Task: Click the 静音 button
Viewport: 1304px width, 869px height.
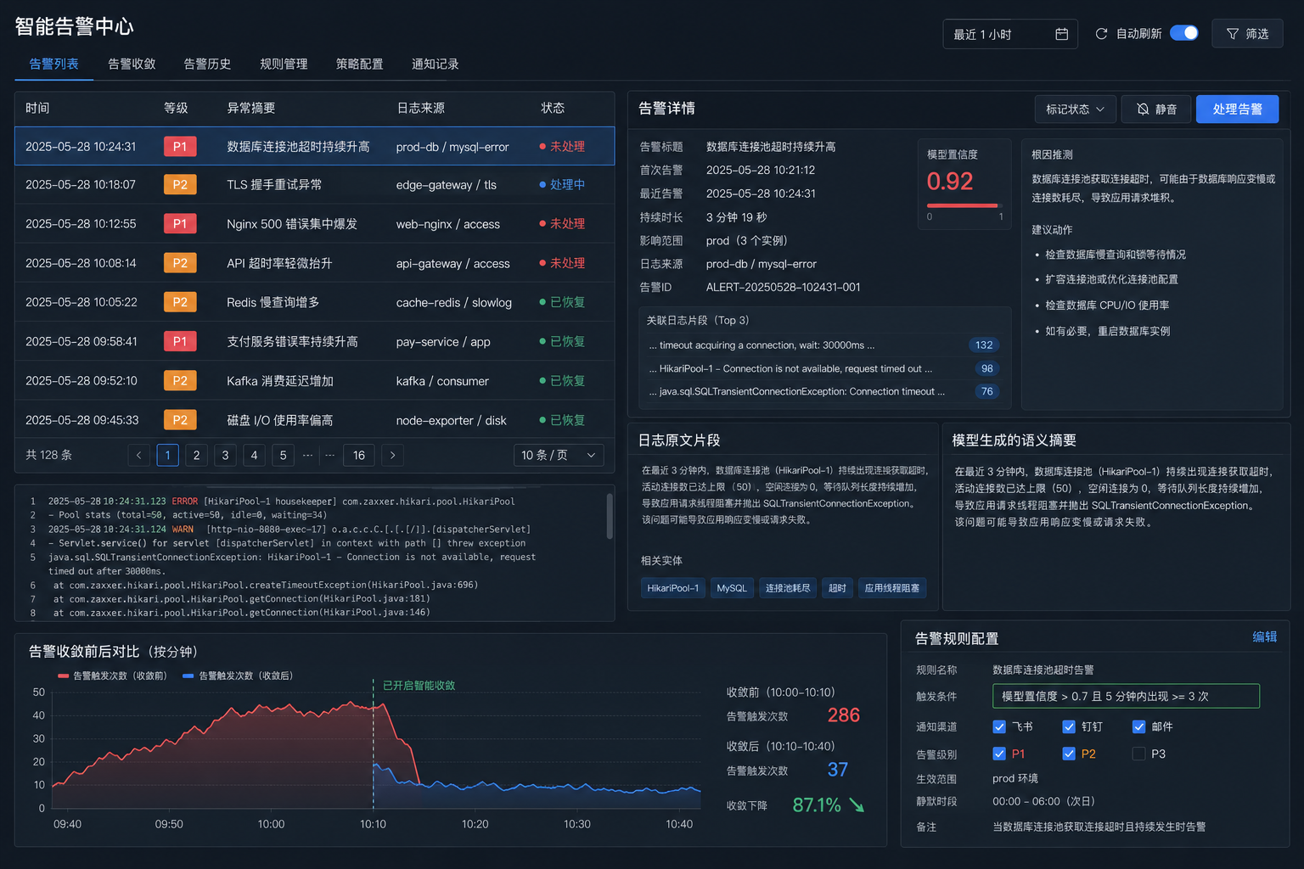Action: [x=1156, y=109]
